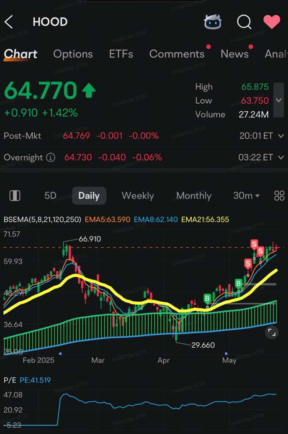Tap the 03:22 ET timestamp
Image resolution: width=288 pixels, height=434 pixels.
click(x=256, y=157)
